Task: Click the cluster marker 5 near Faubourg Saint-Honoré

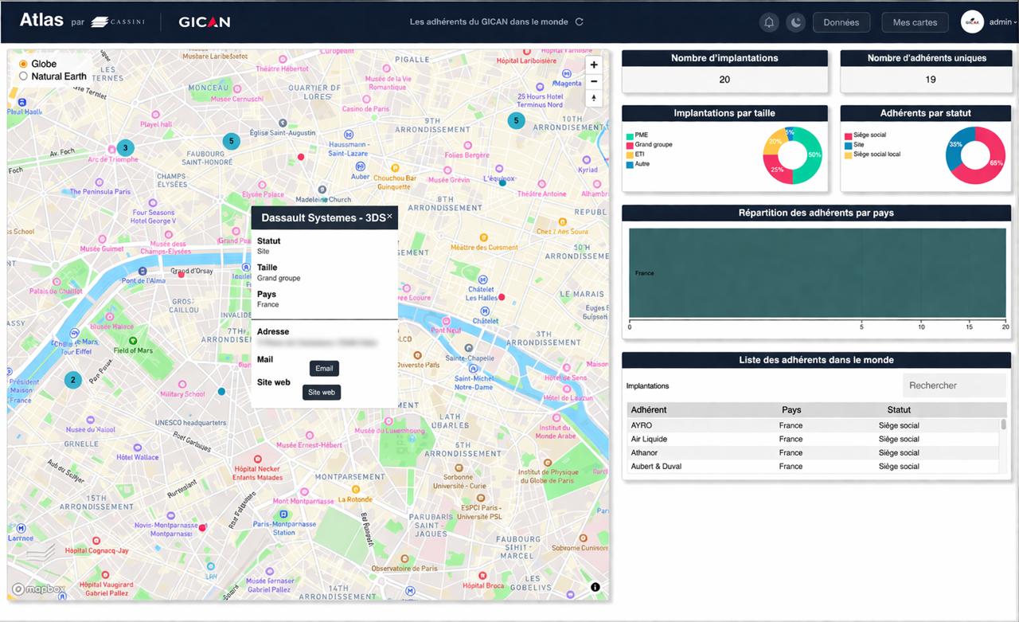Action: click(x=231, y=141)
